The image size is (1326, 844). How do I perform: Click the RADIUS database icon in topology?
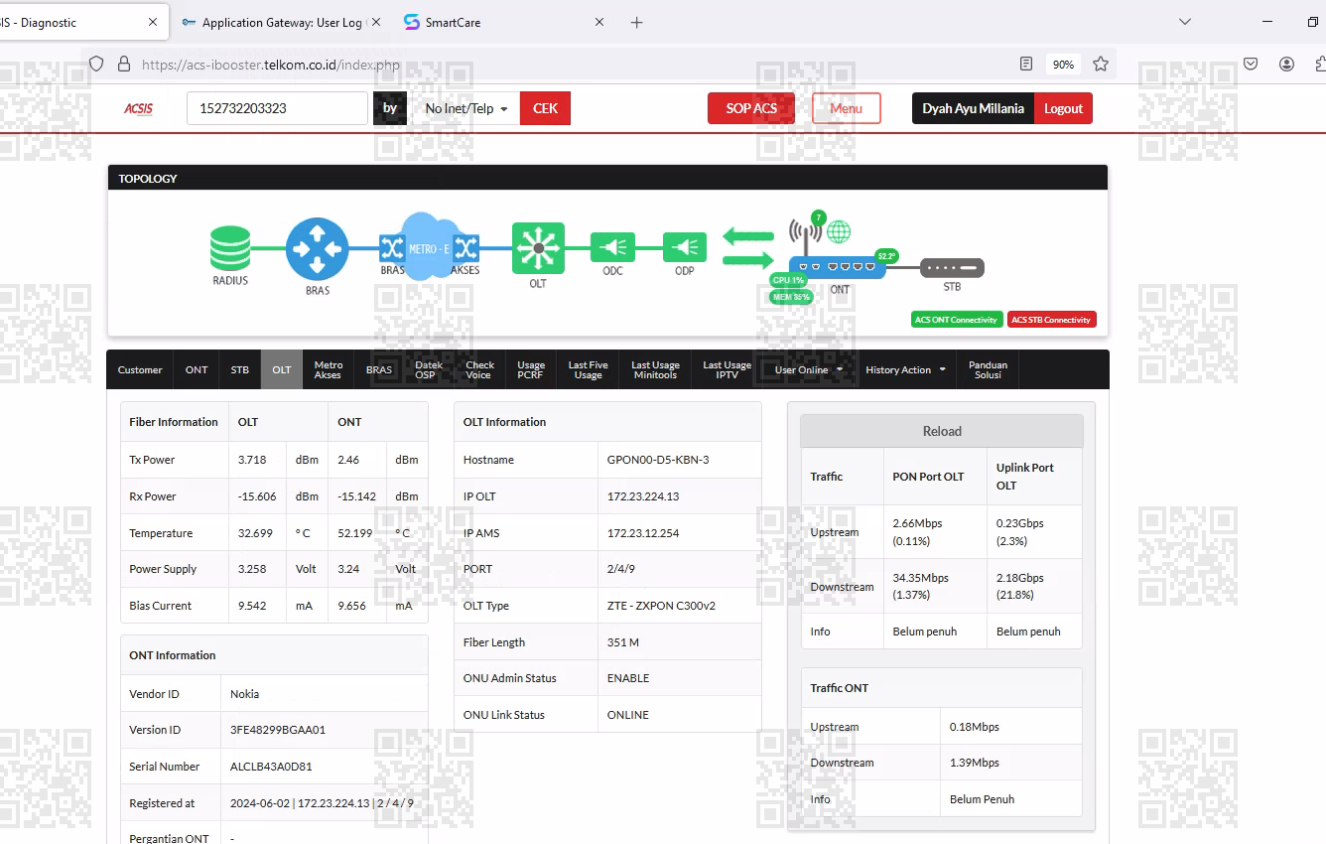230,248
